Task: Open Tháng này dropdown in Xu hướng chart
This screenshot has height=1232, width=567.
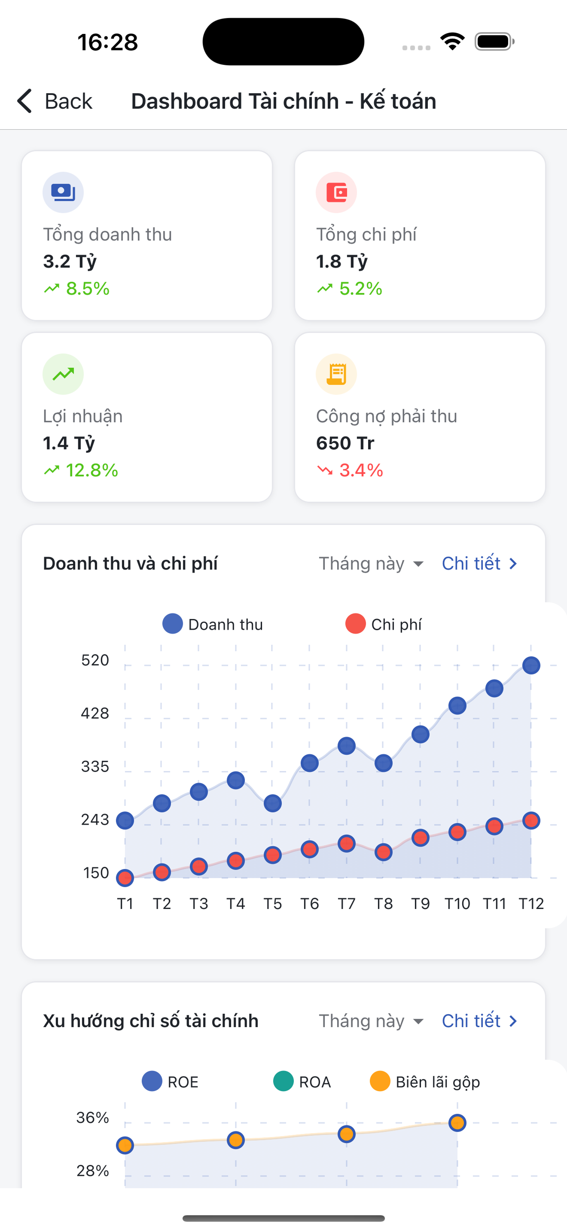Action: 371,1021
